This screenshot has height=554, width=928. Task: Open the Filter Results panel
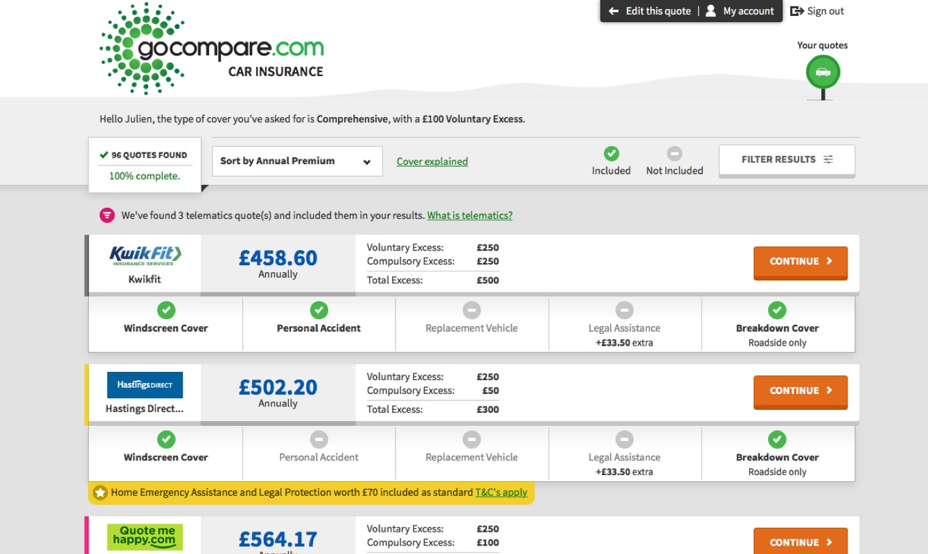787,160
